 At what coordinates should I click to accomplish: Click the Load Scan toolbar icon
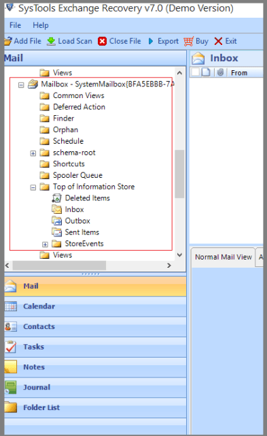click(51, 41)
